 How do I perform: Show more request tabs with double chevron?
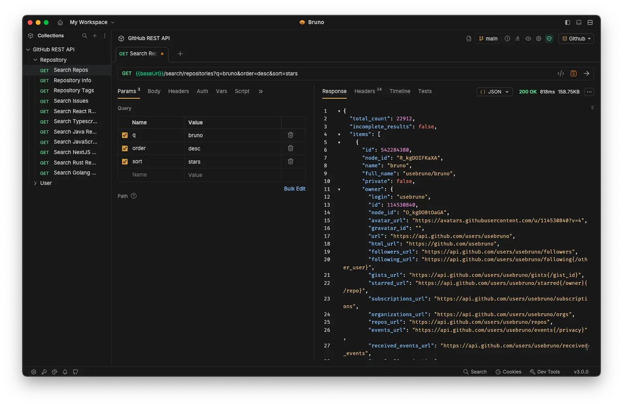coord(261,91)
